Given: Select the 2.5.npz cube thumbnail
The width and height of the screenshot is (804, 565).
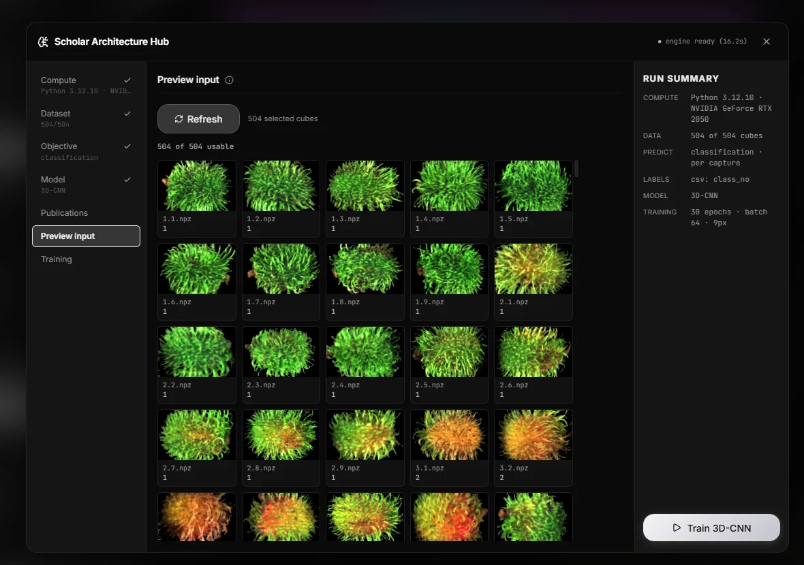Looking at the screenshot, I should [x=449, y=351].
